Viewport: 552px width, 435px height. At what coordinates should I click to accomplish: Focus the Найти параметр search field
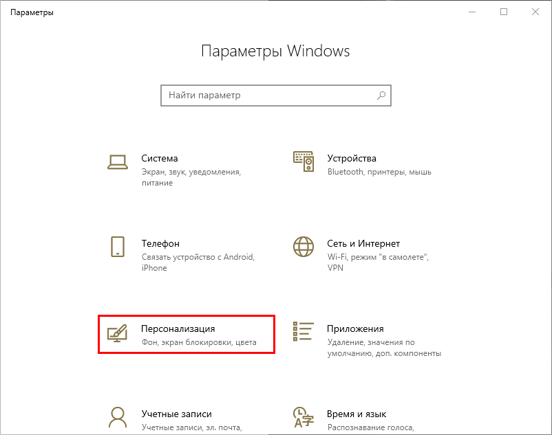pos(268,96)
